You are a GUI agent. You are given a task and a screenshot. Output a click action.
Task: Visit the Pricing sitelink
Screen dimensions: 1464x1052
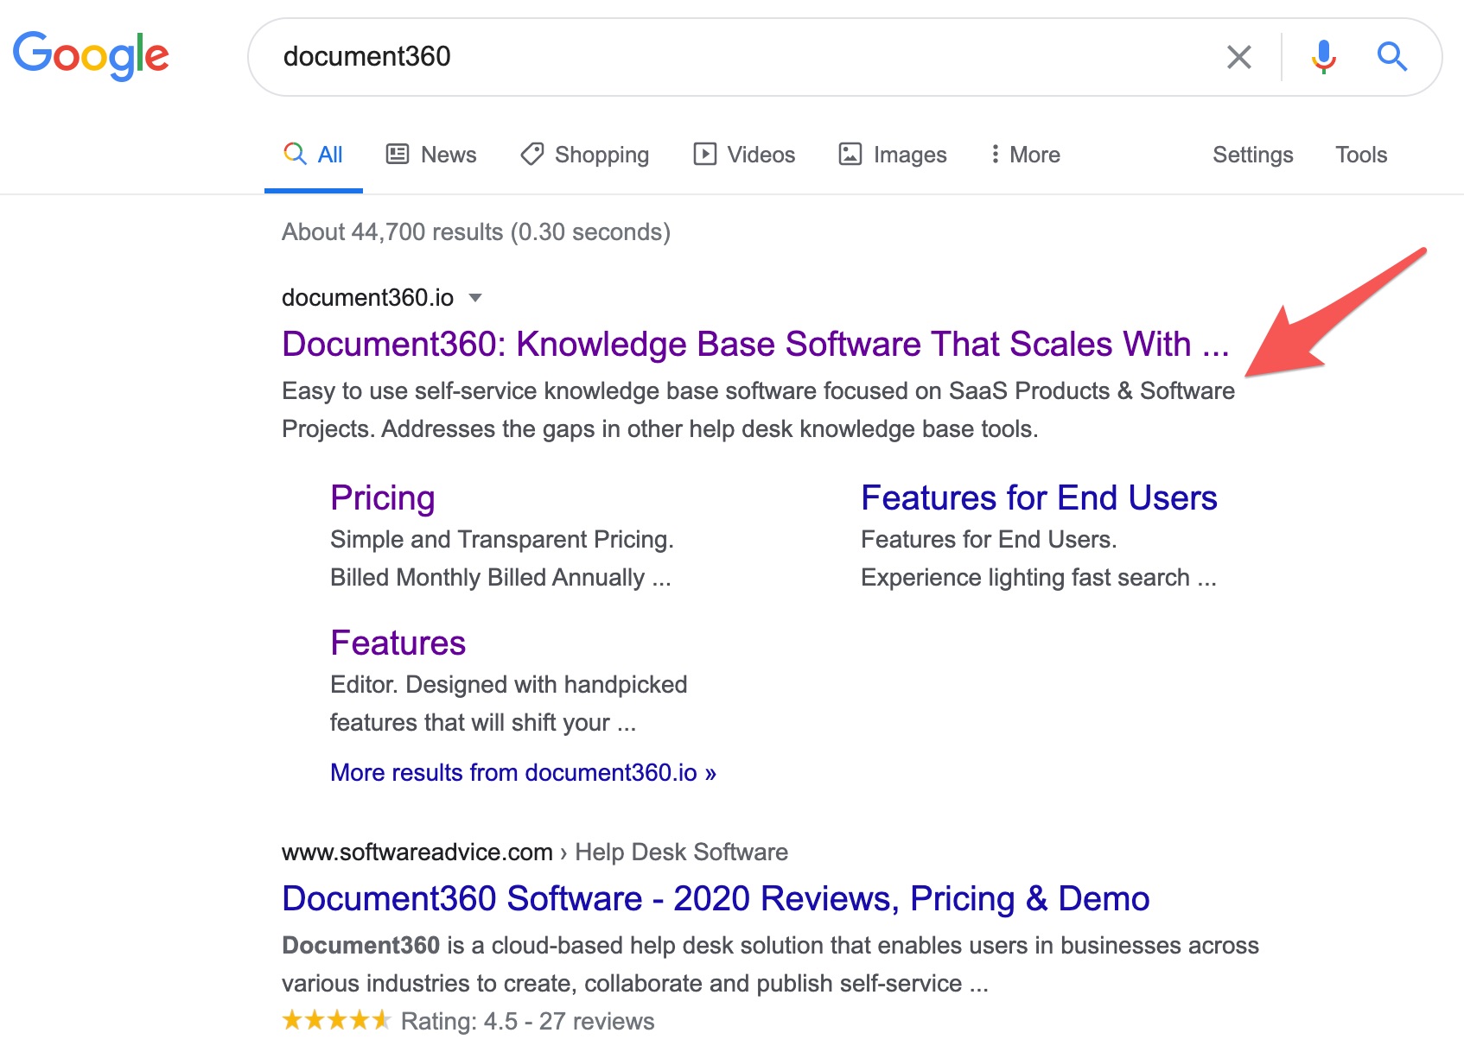(381, 497)
